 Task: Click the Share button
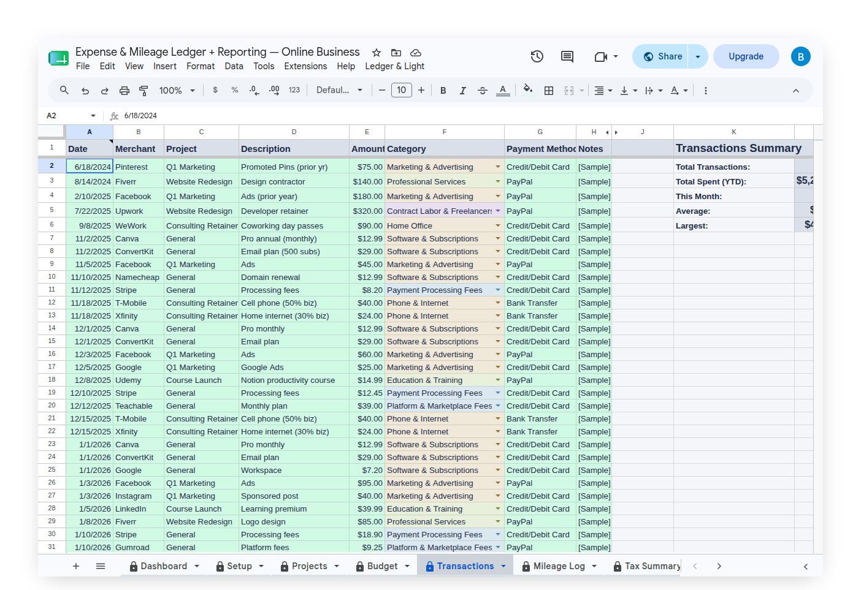[660, 56]
